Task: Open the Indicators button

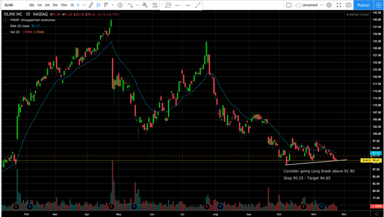Action: coord(131,5)
